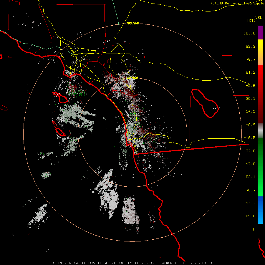Click the gray near-zero color bar segment
The width and height of the screenshot is (265, 265).
coord(260,131)
